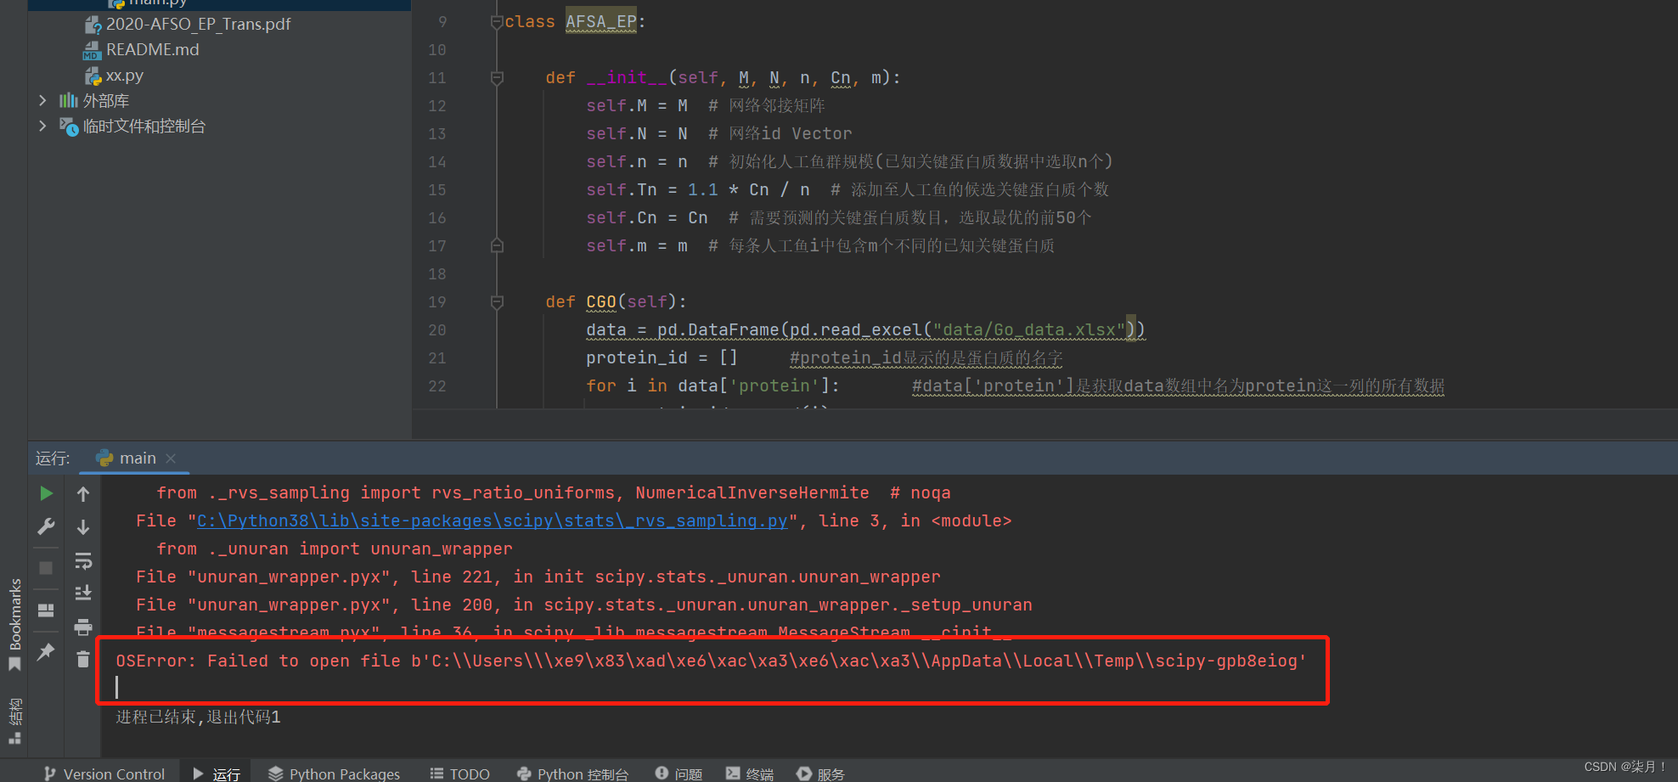Jump to previous stack trace with up arrow
The width and height of the screenshot is (1678, 782).
pos(82,493)
